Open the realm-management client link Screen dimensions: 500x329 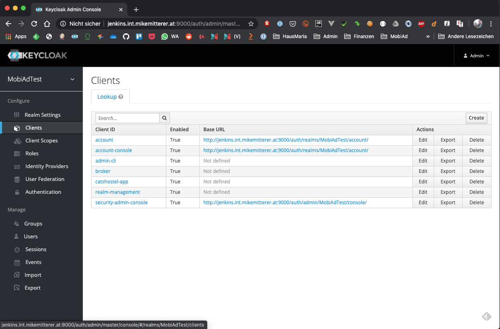point(118,192)
